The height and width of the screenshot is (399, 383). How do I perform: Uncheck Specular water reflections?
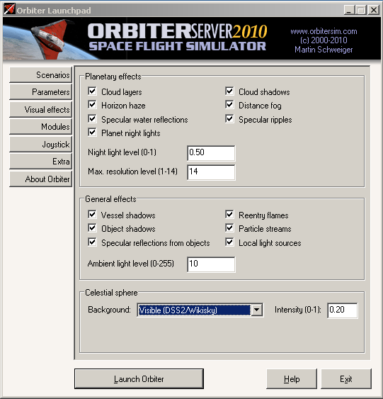pyautogui.click(x=92, y=119)
